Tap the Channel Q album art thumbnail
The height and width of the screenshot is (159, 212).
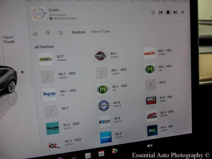coord(38,14)
